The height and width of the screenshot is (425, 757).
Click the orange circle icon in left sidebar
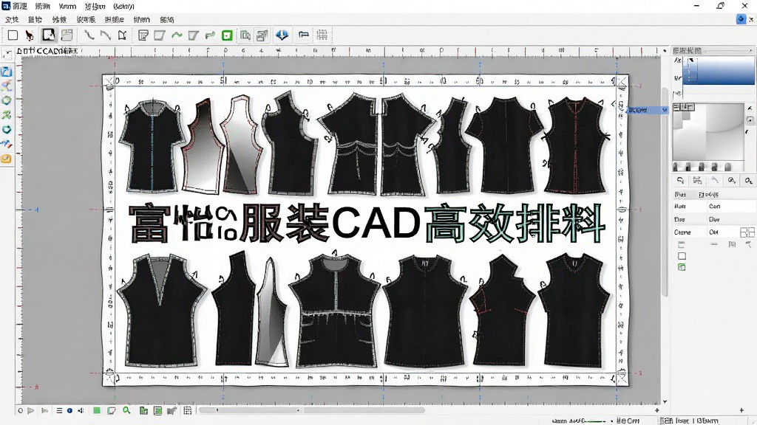(6, 159)
